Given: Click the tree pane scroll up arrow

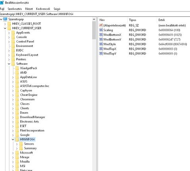Looking at the screenshot, I should (94, 19).
